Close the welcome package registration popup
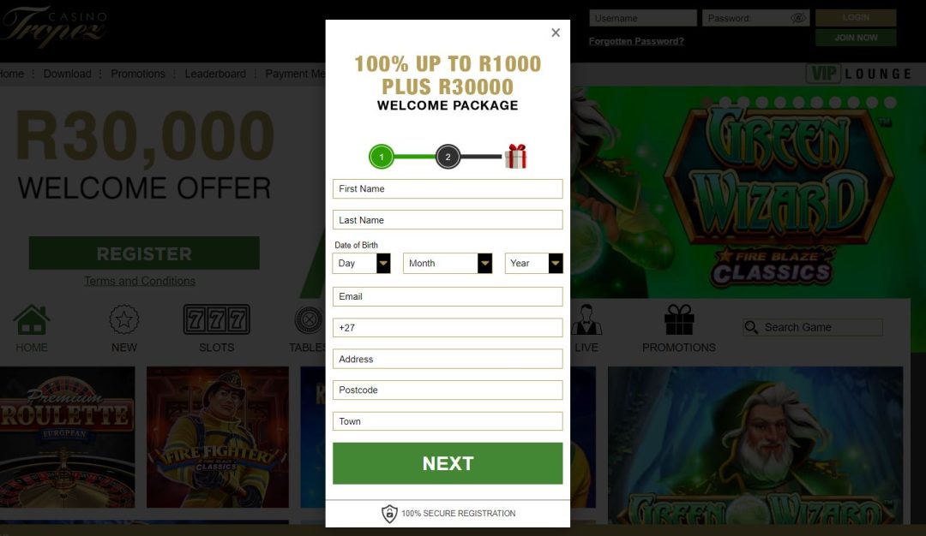 point(555,33)
